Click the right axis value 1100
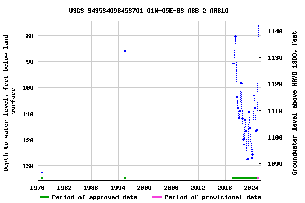 [x=275, y=138]
